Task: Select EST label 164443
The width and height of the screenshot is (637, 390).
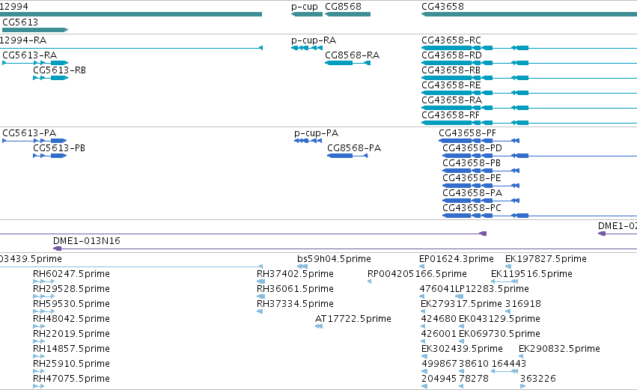Action: pyautogui.click(x=508, y=363)
